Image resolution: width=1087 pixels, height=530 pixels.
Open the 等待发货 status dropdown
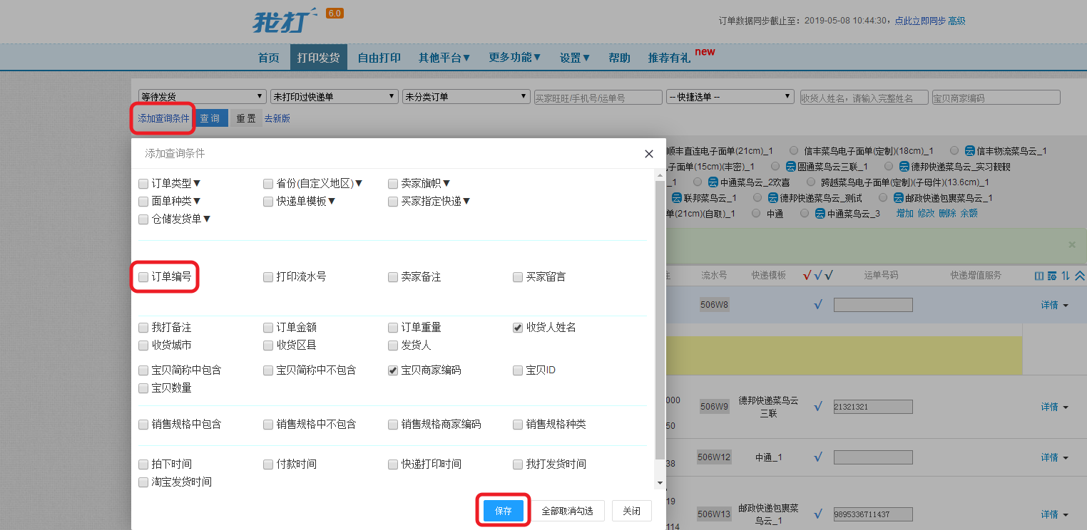[x=203, y=96]
